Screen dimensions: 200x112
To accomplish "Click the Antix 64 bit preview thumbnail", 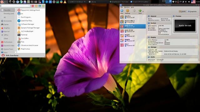I will (x=185, y=26).
